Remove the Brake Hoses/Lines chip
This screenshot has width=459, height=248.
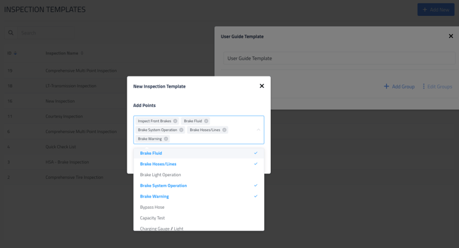(x=224, y=130)
